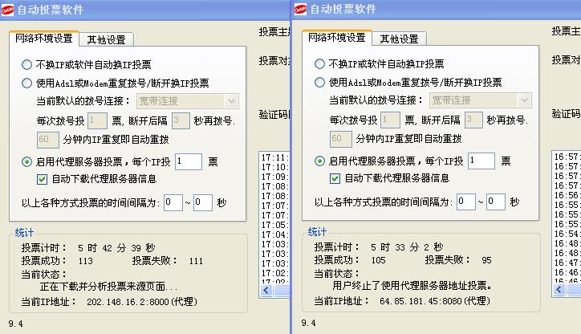Click the 每个IP投 votes field in the right window

tap(481, 161)
